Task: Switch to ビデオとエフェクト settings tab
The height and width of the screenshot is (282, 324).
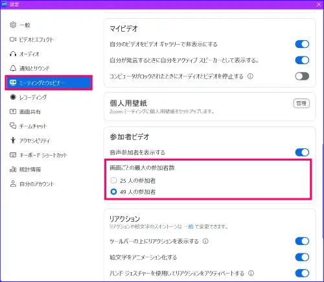Action: [49, 40]
